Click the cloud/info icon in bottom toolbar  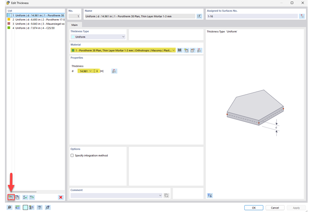pos(40,207)
